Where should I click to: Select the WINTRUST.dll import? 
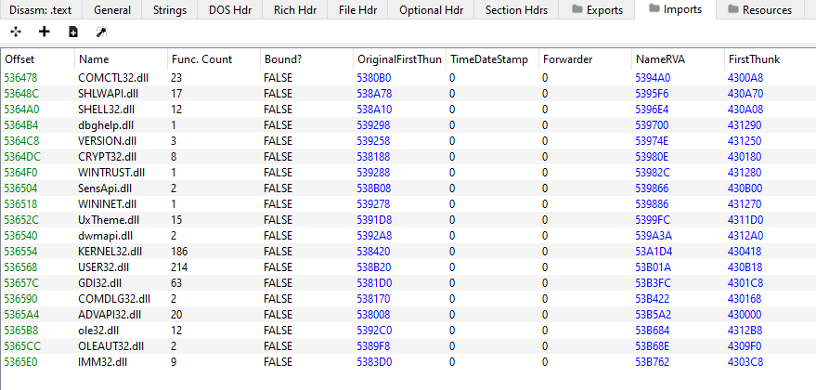(x=408, y=173)
